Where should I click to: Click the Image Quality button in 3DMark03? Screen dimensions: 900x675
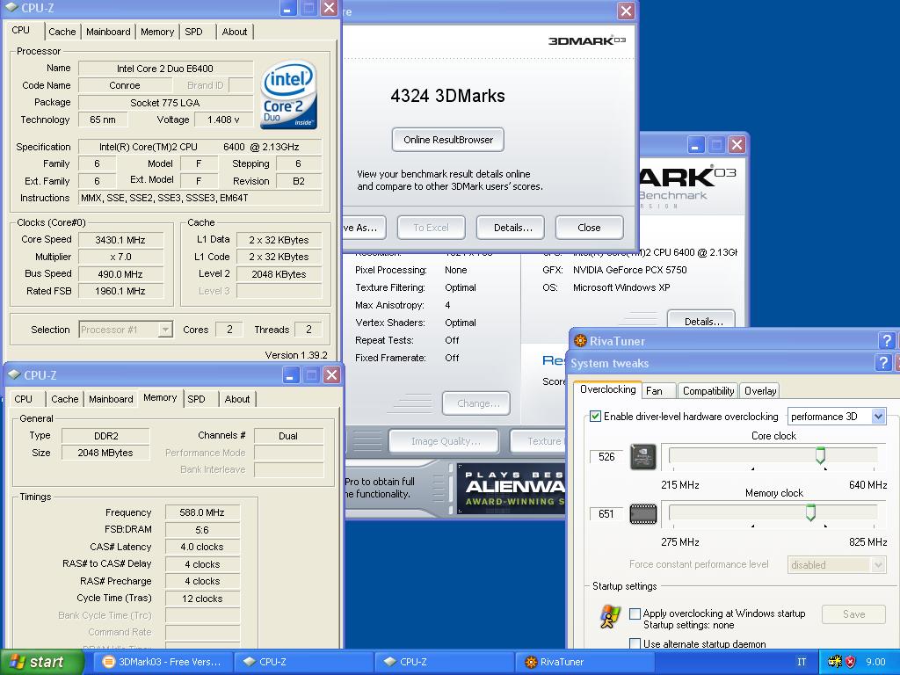tap(444, 441)
